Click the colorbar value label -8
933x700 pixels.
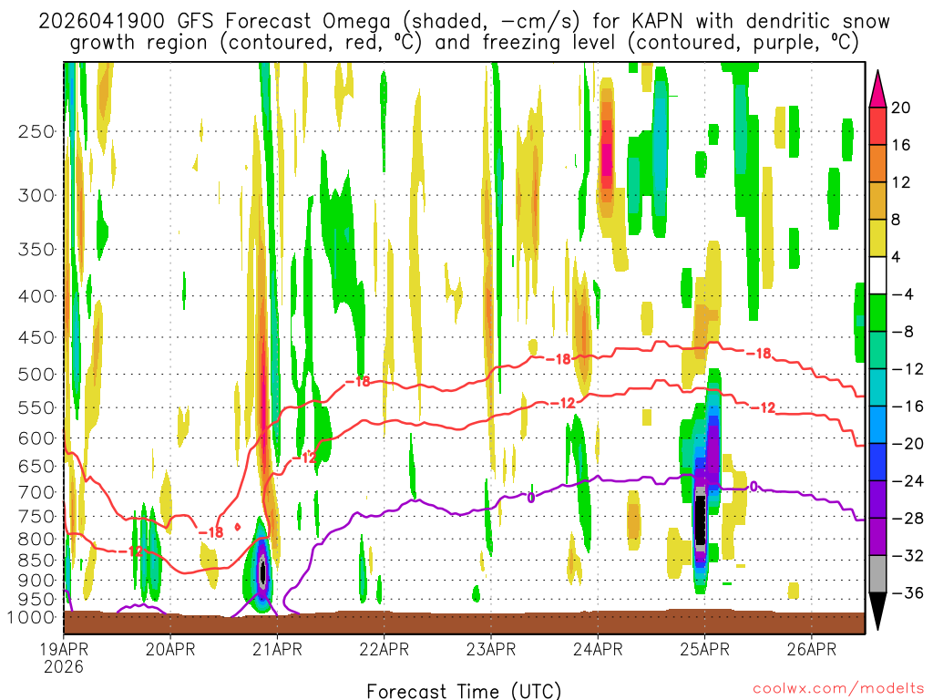pos(903,332)
